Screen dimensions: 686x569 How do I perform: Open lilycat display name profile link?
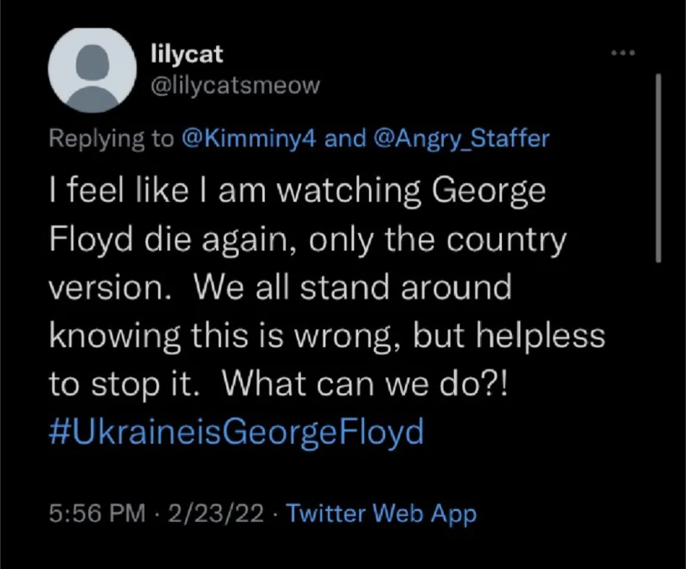click(187, 55)
